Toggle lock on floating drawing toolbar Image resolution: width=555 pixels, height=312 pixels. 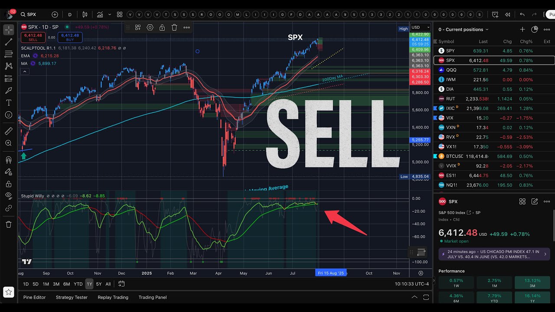(x=162, y=27)
